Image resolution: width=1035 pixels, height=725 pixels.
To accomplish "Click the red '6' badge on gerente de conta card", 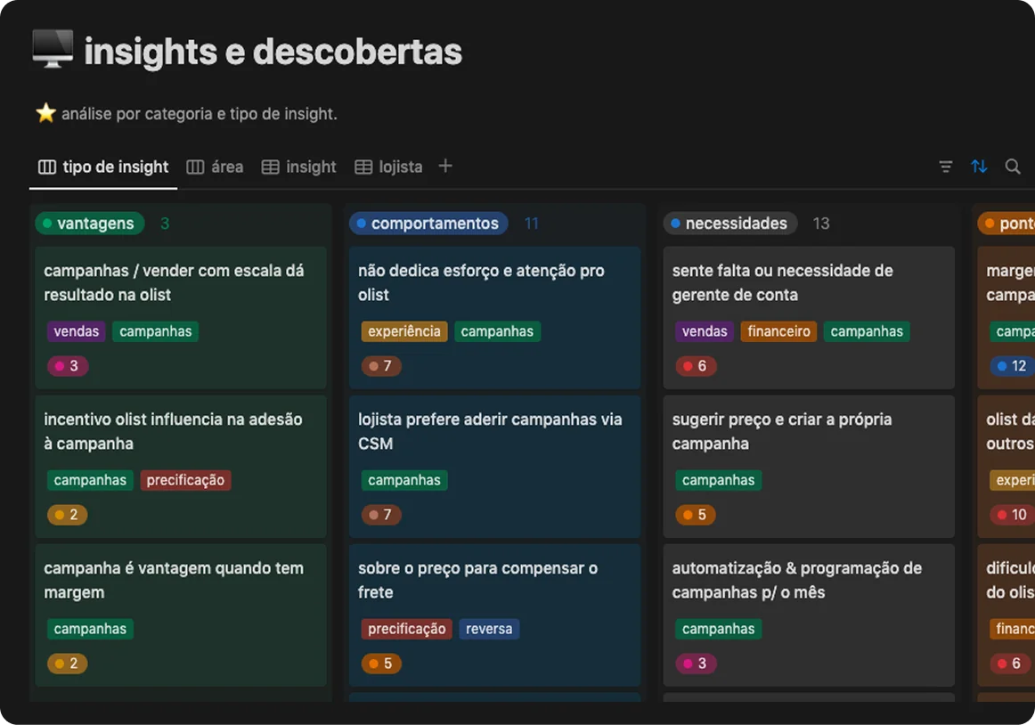I will (696, 366).
